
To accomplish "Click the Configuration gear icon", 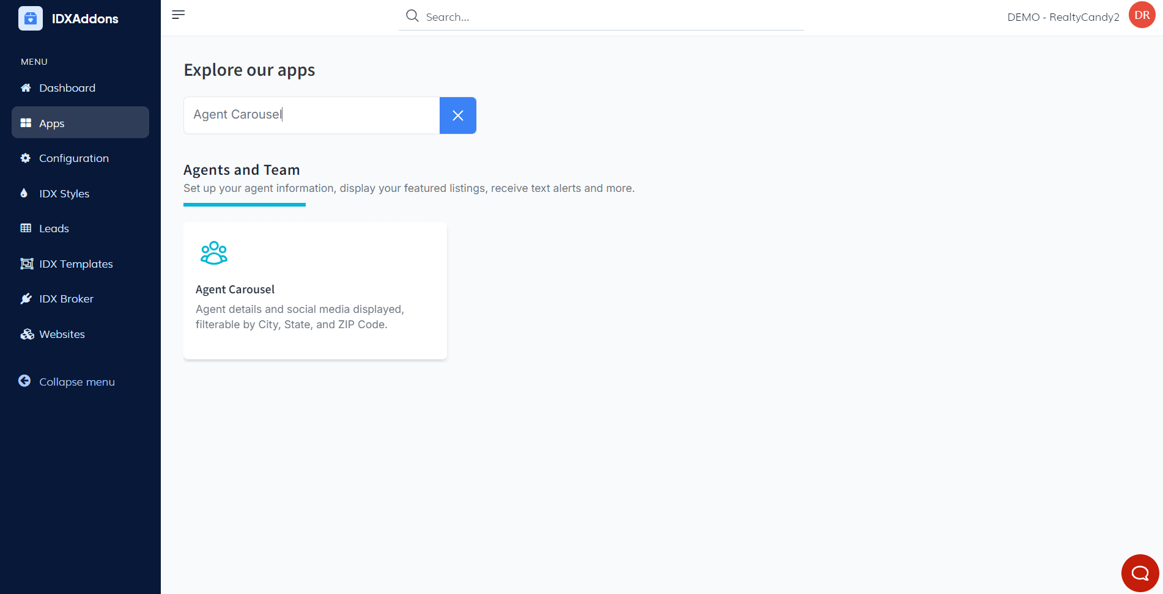I will pos(26,158).
